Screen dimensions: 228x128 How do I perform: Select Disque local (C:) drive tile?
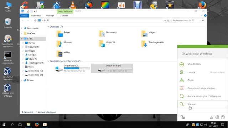point(72,68)
